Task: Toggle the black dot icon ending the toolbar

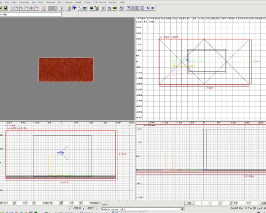Action: tap(153, 8)
